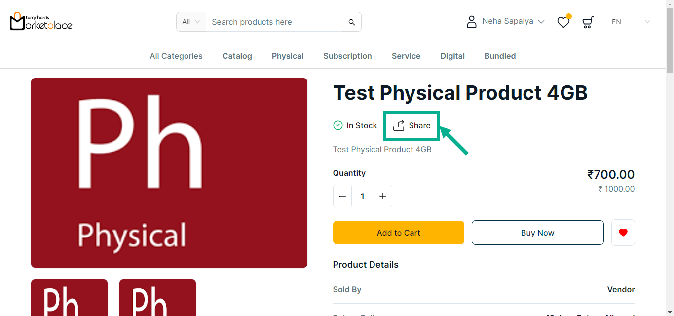Screen dimensions: 674x316
Task: Click the Buy Now button
Action: pyautogui.click(x=537, y=233)
